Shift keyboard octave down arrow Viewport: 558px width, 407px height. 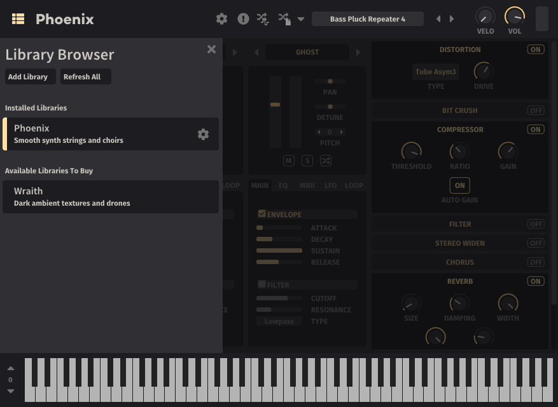(x=11, y=391)
